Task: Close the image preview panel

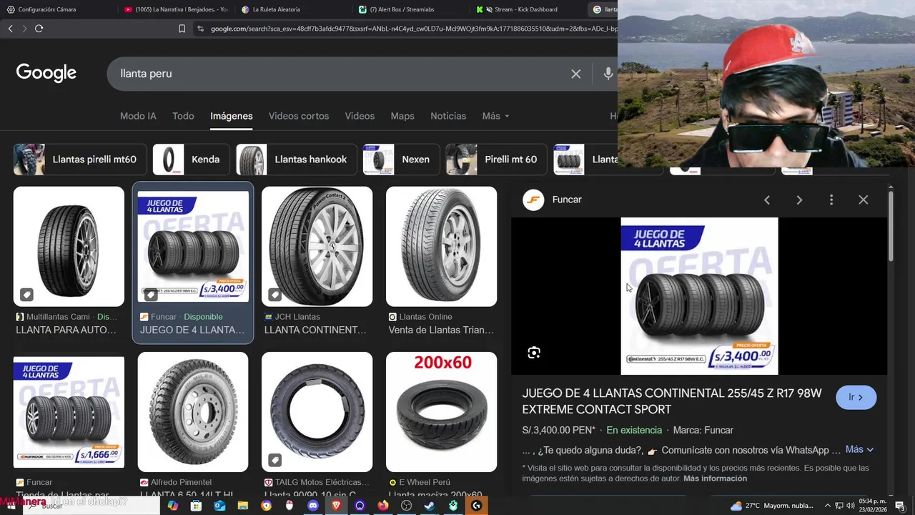Action: coord(863,200)
